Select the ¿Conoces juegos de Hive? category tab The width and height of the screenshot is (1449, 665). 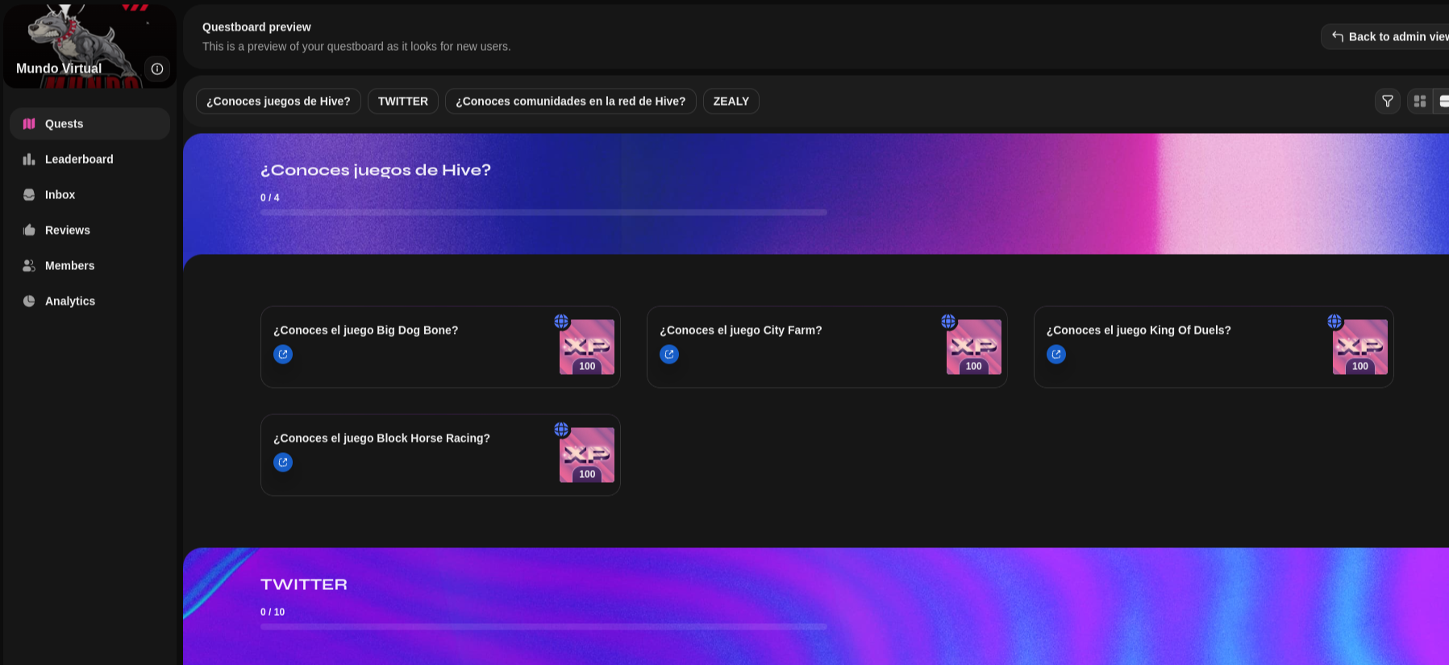coord(278,101)
